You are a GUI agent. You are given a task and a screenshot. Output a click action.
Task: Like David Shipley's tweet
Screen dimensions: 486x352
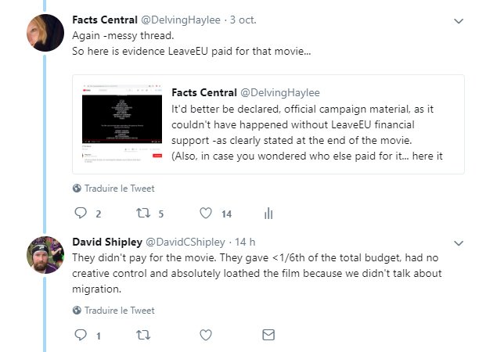click(206, 335)
